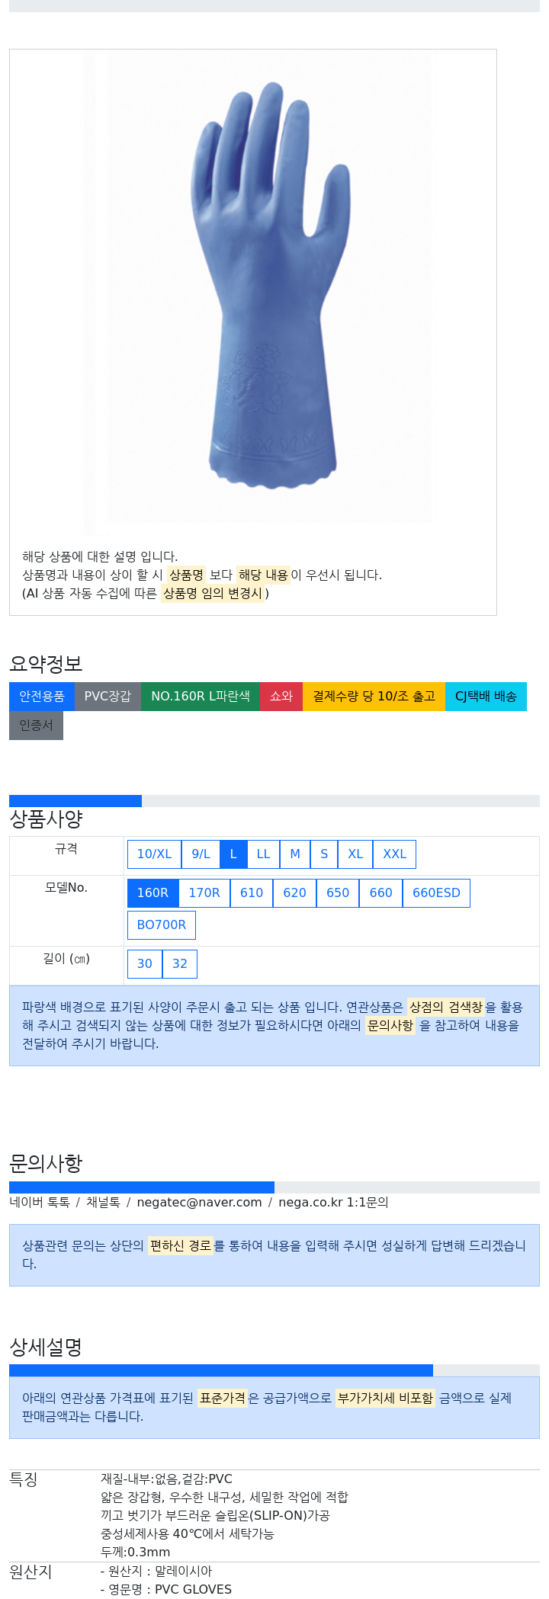
Task: Select model number 170R
Action: click(x=204, y=892)
